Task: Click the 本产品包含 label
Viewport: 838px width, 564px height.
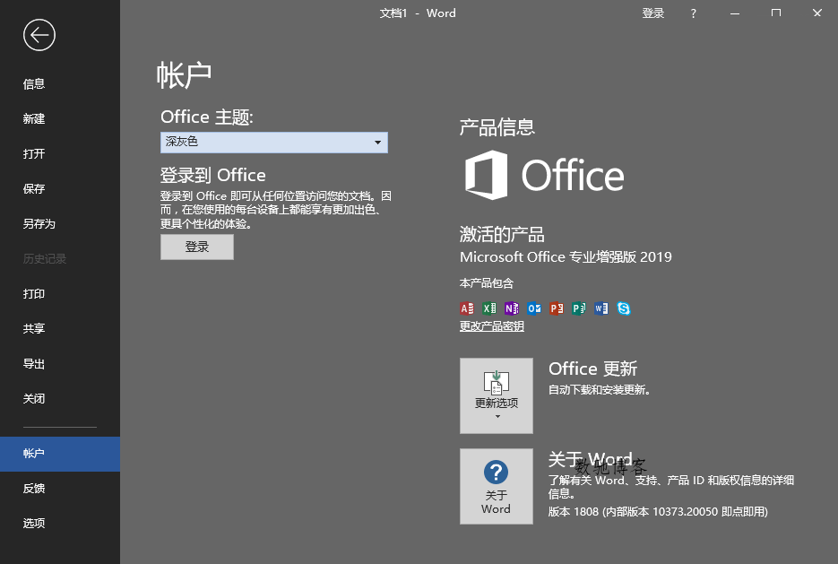Action: pos(487,283)
